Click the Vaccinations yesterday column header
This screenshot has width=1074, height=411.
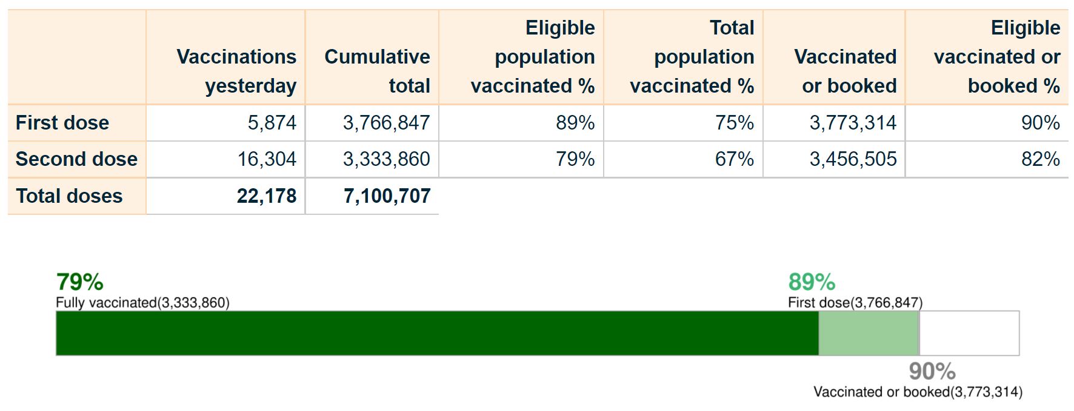click(236, 71)
